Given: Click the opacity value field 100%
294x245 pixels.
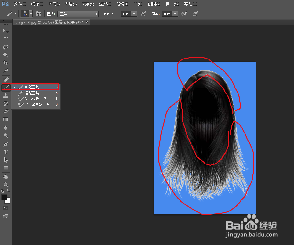Looking at the screenshot, I should [126, 14].
